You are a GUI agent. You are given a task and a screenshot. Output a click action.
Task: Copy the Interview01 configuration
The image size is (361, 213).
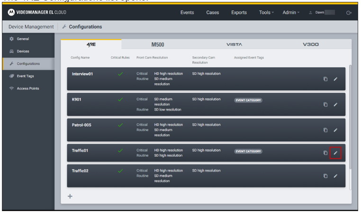tap(325, 79)
